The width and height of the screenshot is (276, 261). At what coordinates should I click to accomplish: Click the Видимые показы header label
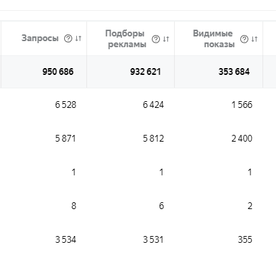214,38
